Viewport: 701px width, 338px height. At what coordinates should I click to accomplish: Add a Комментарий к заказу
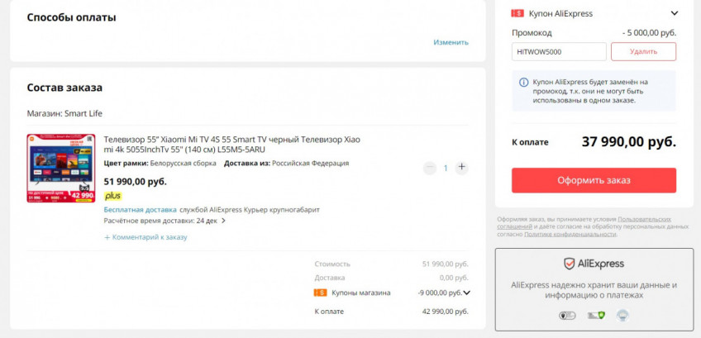[145, 237]
